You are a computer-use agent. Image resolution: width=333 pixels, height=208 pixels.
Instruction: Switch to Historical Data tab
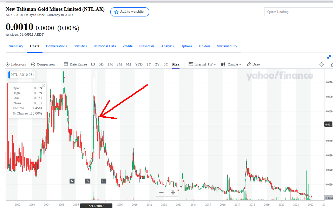click(105, 46)
